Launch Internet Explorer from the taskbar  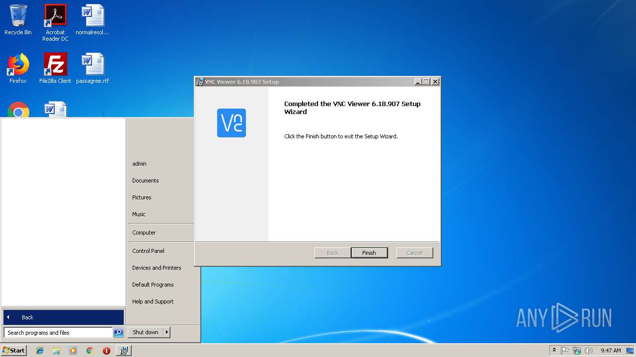[x=40, y=351]
